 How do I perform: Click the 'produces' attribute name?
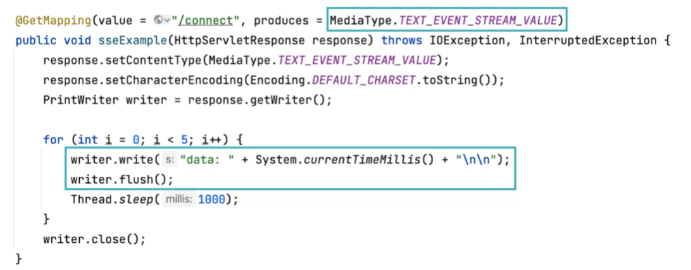pos(282,20)
